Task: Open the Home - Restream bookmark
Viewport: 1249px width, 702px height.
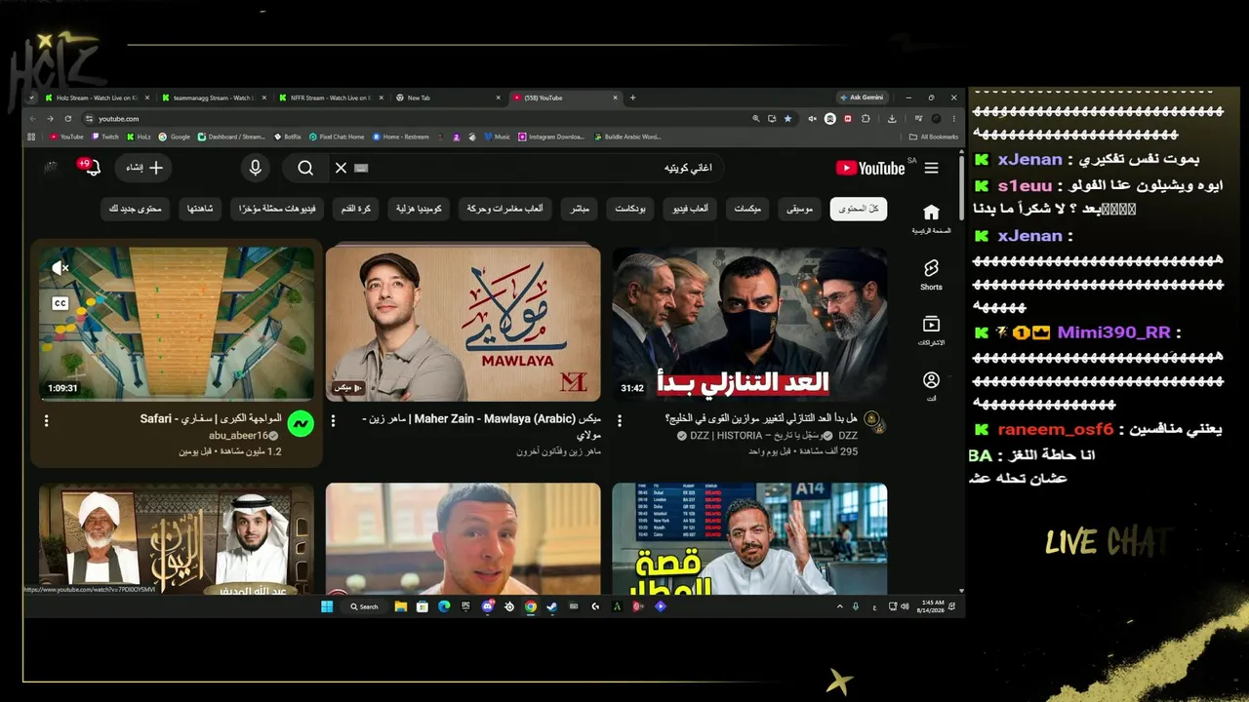Action: click(401, 136)
